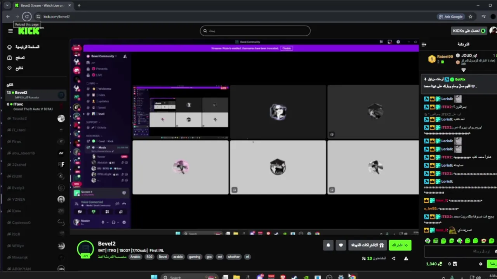Viewport: 497px width, 279px height.
Task: Collapse the chat panel with arrow icon
Action: coord(424,45)
